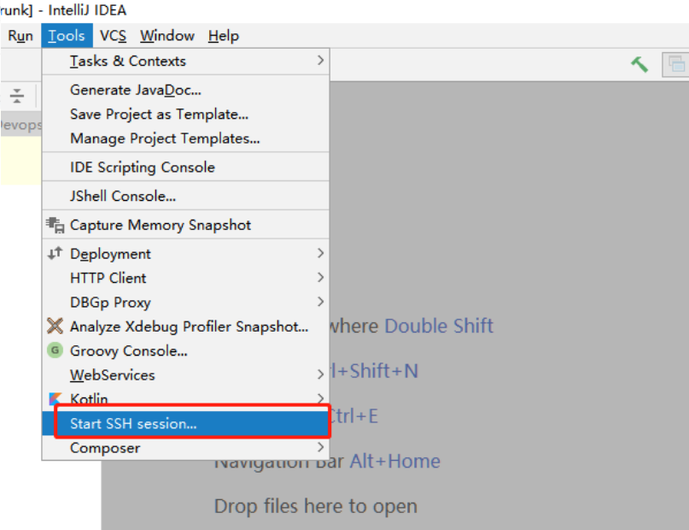The height and width of the screenshot is (530, 689).
Task: Open the Window menu
Action: point(167,36)
